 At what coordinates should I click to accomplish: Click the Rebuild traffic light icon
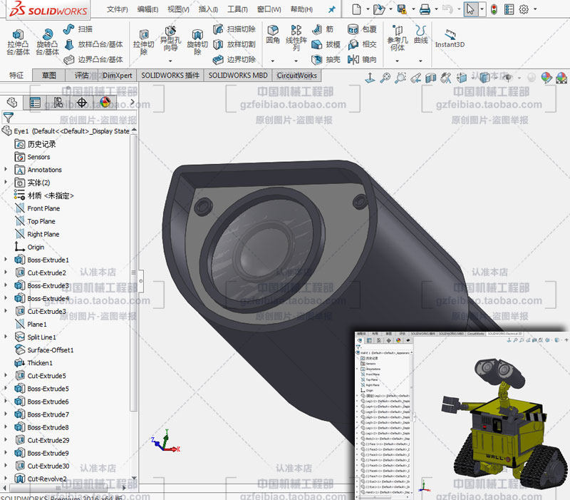click(x=494, y=9)
